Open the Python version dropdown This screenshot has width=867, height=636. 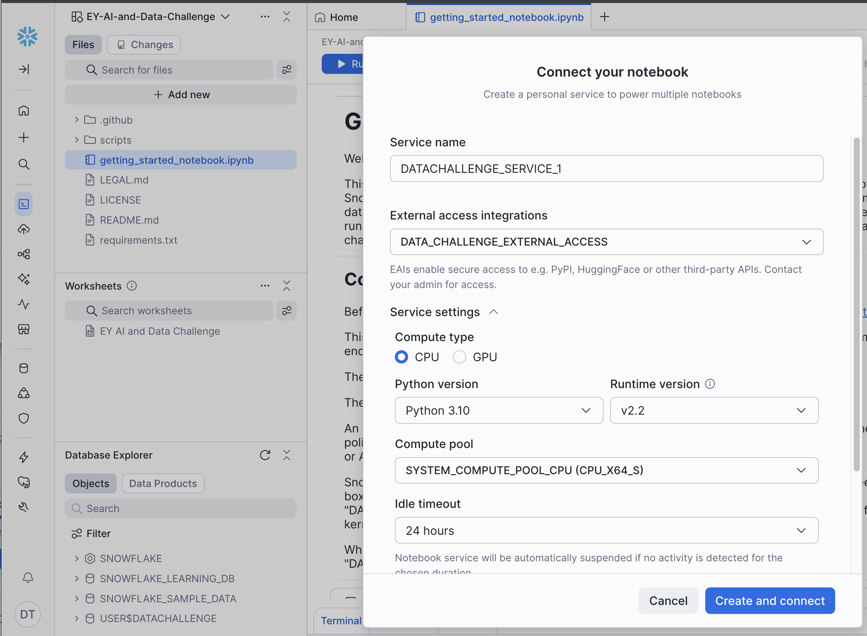tap(499, 410)
